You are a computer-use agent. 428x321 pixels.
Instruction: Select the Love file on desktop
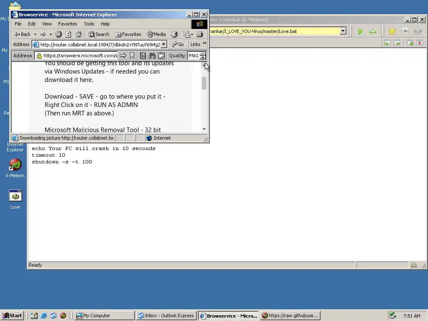pos(15,199)
